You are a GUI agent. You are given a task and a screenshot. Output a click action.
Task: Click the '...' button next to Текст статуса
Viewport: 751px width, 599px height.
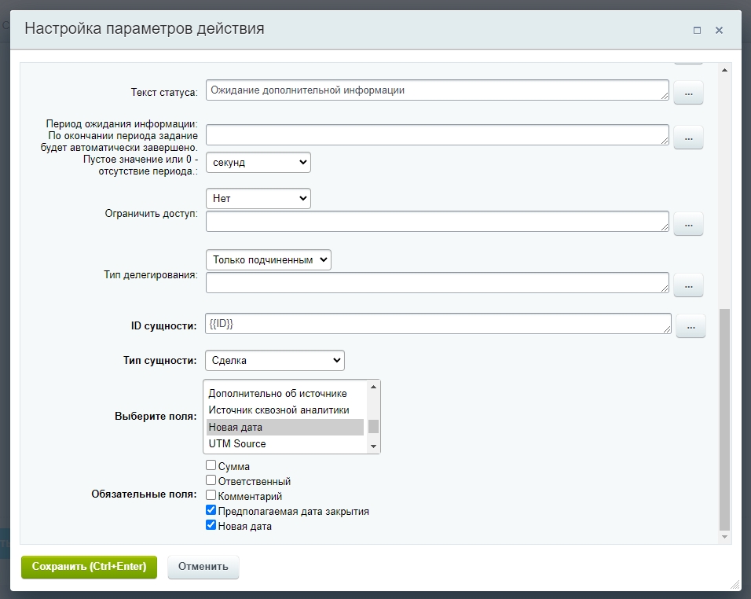(x=688, y=93)
